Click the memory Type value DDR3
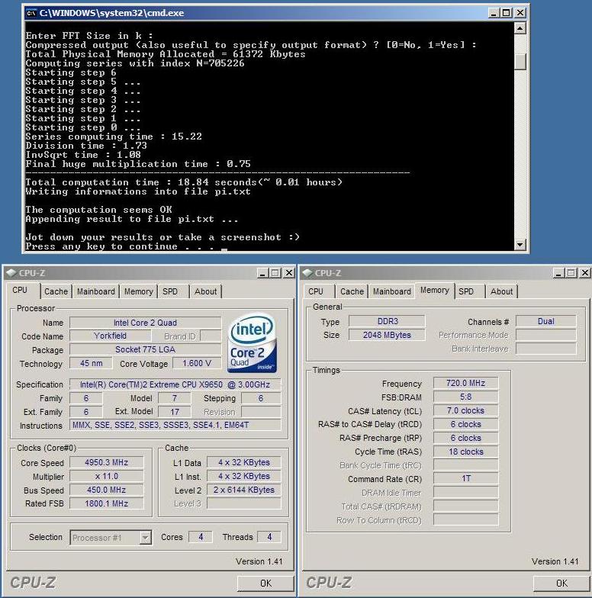The width and height of the screenshot is (592, 598). (388, 321)
